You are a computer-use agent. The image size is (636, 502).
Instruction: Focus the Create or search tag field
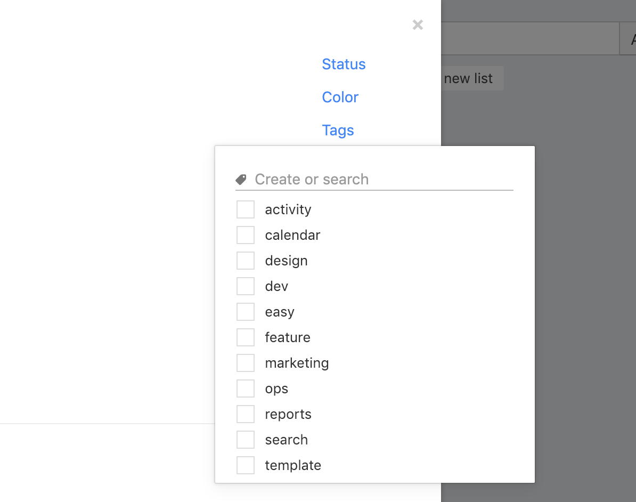[384, 179]
